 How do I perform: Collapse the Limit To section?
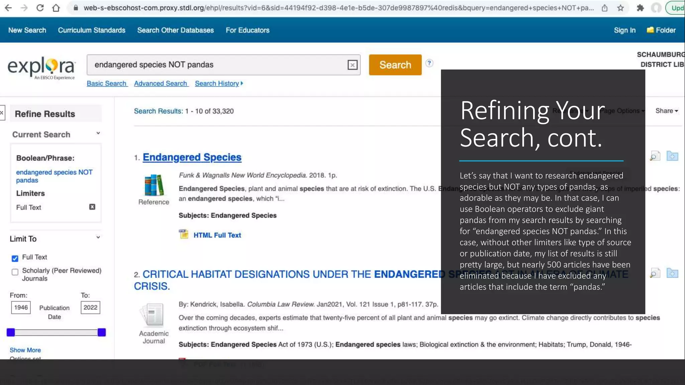98,238
